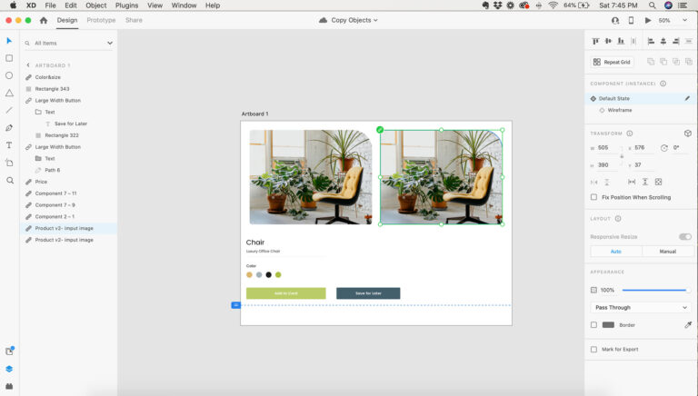Click the Home icon
Viewport: 698px width, 396px height.
coord(44,20)
